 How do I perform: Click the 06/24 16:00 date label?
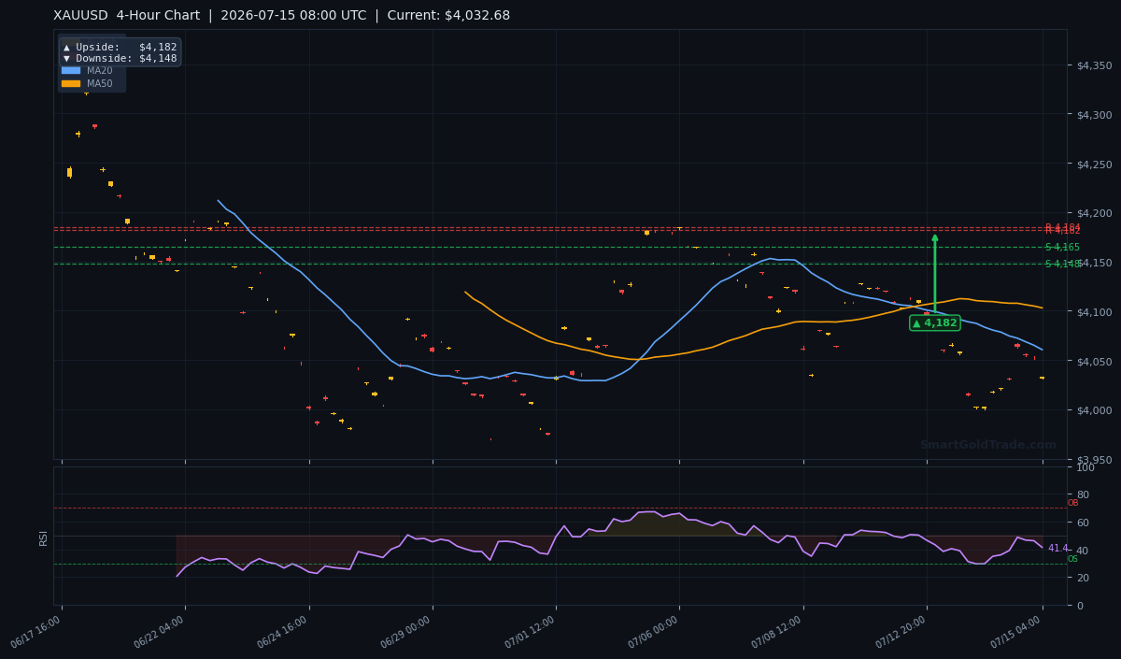click(x=283, y=632)
